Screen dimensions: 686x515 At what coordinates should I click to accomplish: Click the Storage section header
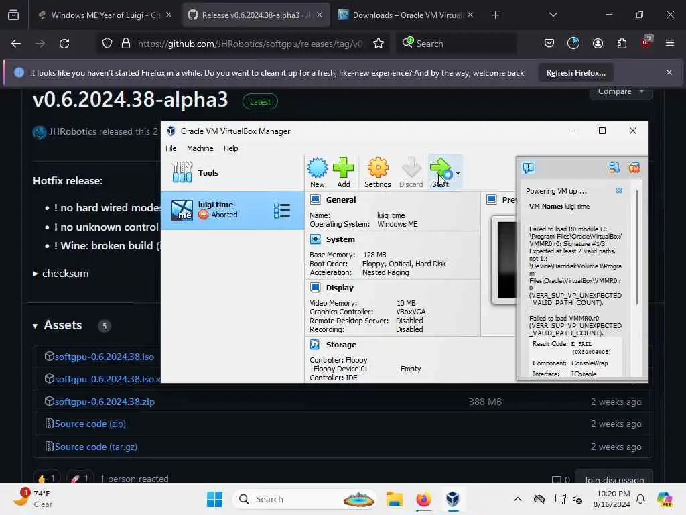[x=341, y=345]
